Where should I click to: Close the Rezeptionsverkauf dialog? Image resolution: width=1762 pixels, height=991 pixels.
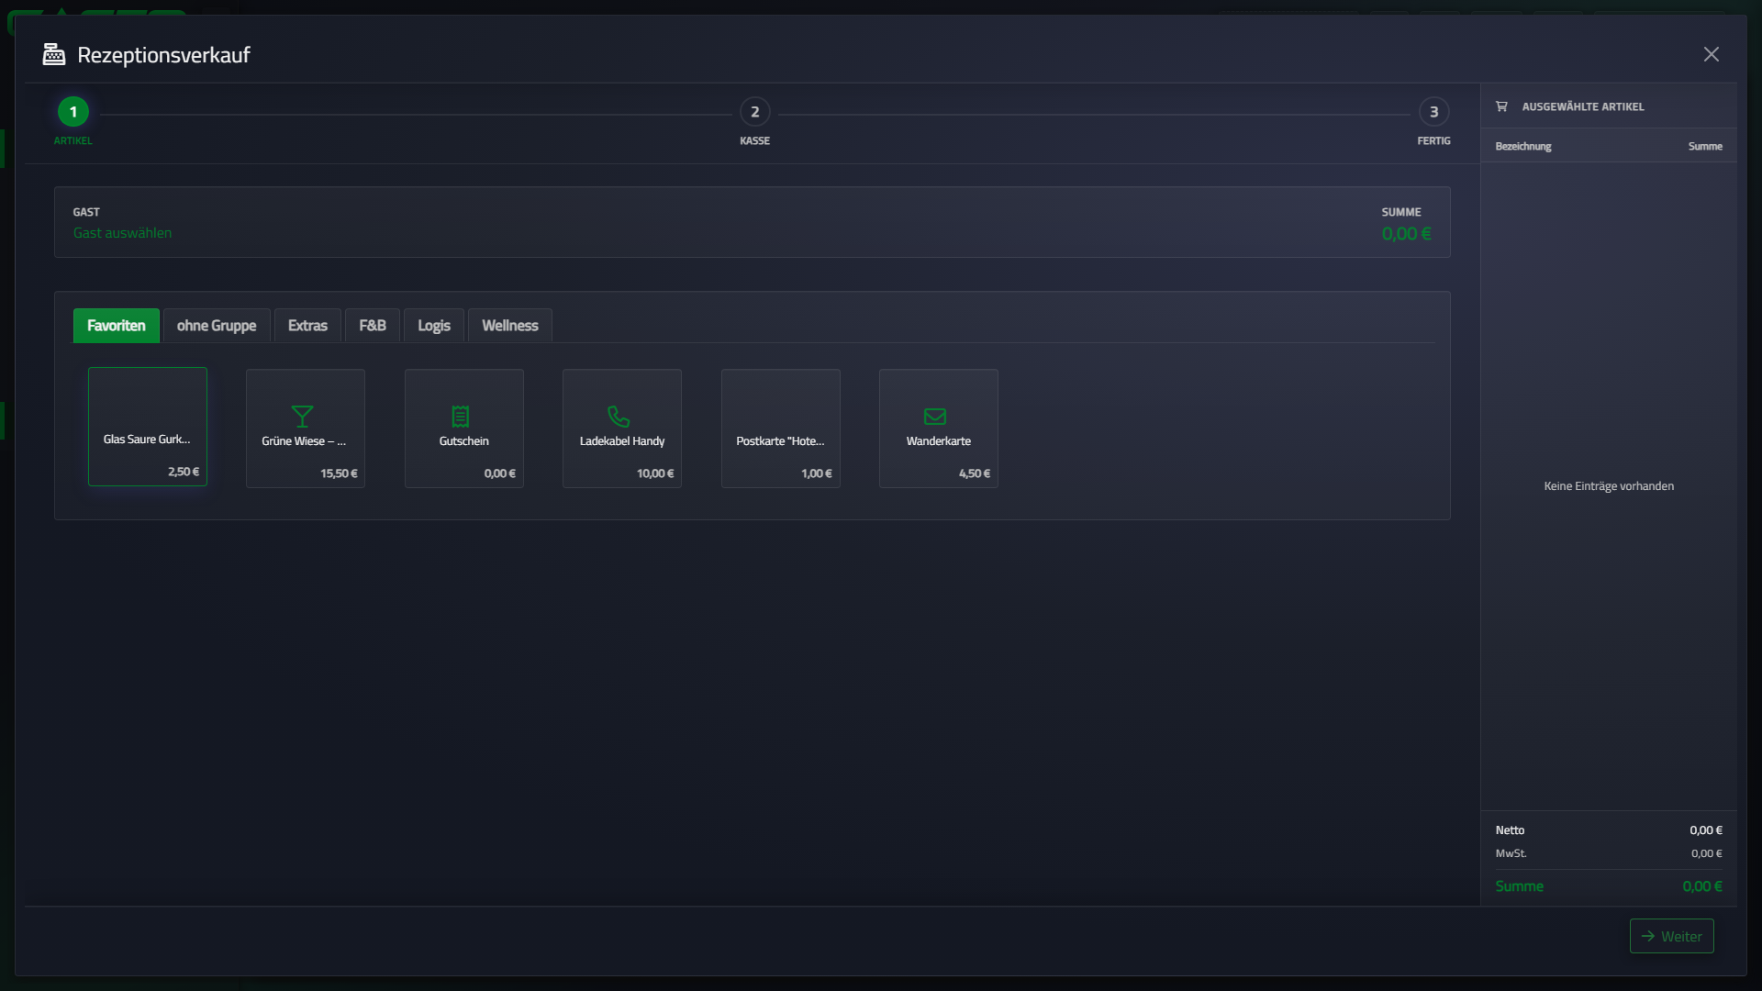(x=1712, y=54)
